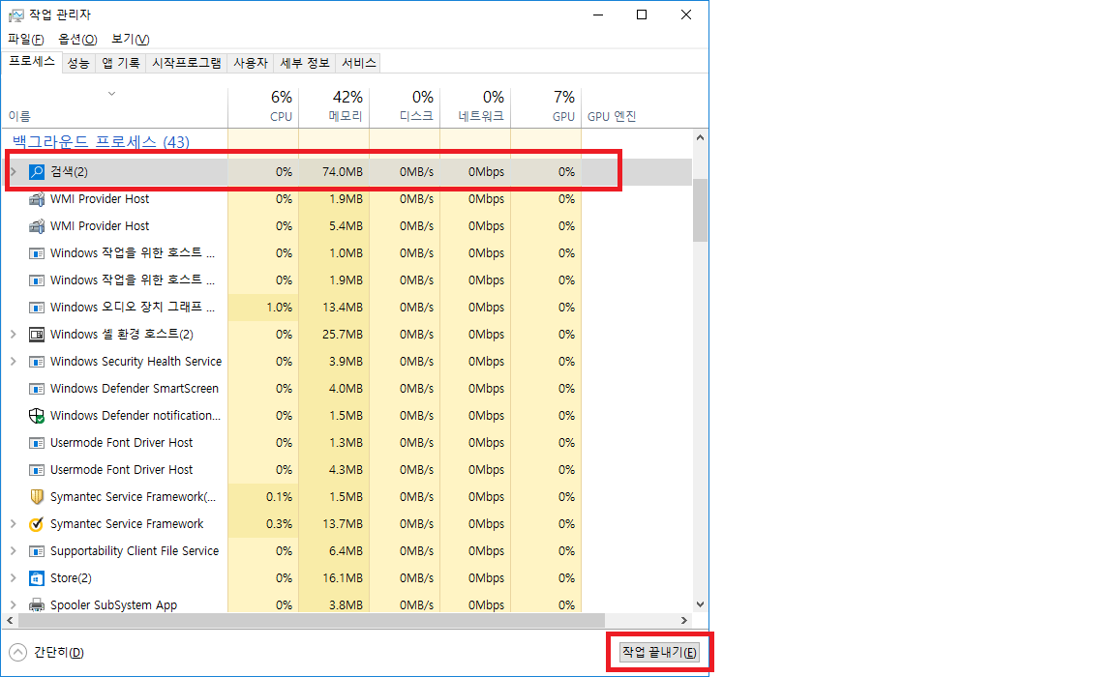This screenshot has height=677, width=1115.
Task: Click the Windows Defender notification shield icon
Action: coord(36,416)
